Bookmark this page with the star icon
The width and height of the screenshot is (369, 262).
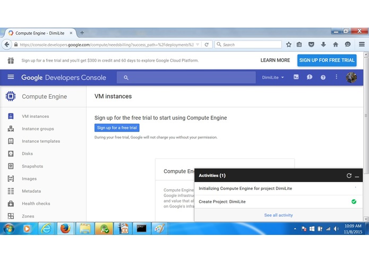point(289,45)
